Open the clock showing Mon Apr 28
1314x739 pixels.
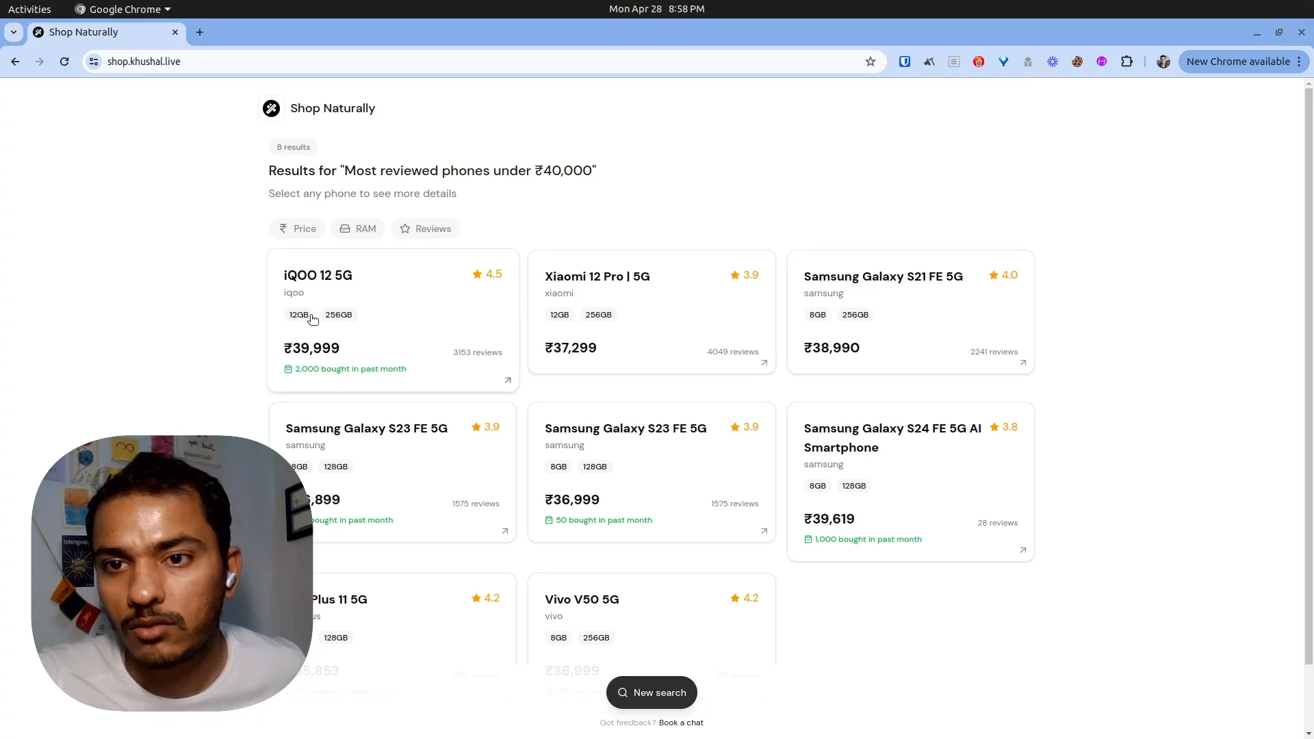[x=656, y=9]
